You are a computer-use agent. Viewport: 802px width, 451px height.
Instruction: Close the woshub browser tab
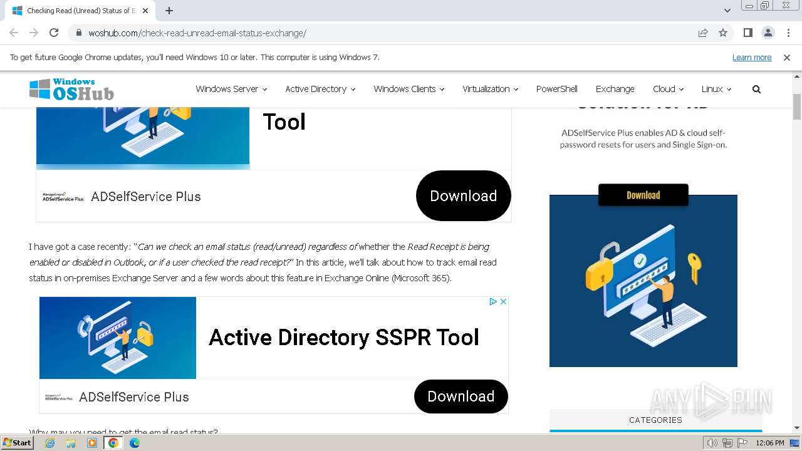click(145, 11)
